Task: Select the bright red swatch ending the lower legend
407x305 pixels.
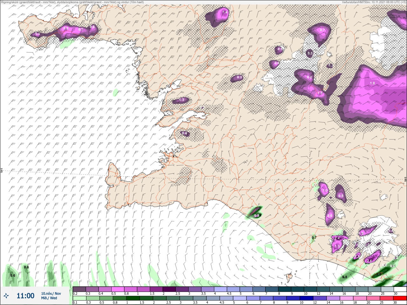Action: (400, 299)
